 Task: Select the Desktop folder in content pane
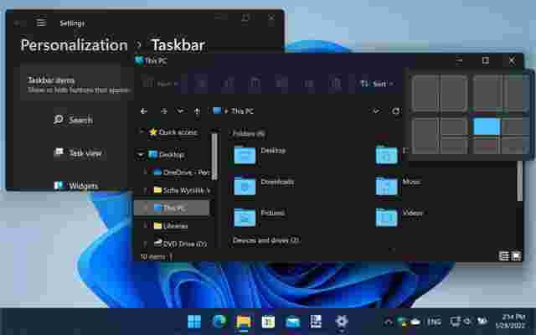point(260,155)
